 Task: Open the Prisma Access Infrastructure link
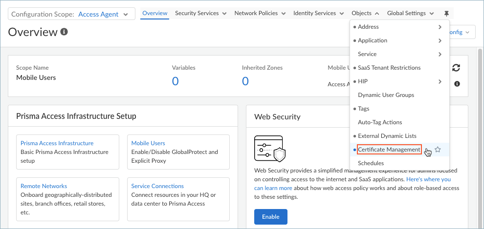(57, 143)
